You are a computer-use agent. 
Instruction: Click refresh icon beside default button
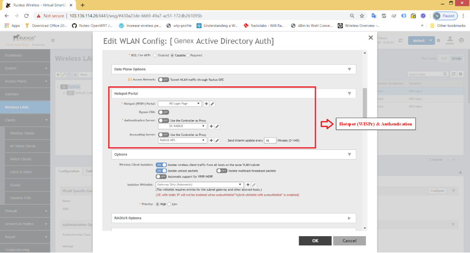(x=401, y=40)
